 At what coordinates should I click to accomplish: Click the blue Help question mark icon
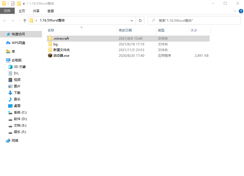point(241,11)
